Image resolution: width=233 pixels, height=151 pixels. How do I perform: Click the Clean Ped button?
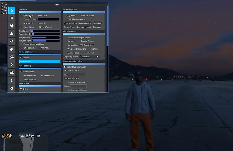(97, 23)
